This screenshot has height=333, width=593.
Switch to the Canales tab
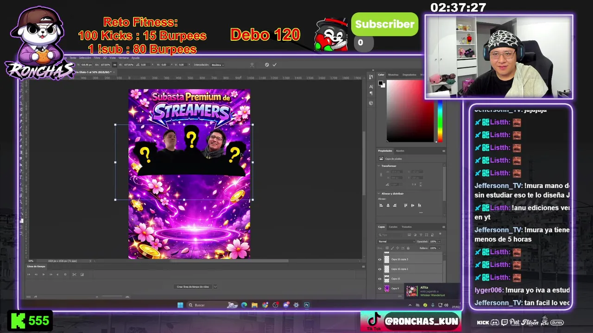(x=393, y=227)
